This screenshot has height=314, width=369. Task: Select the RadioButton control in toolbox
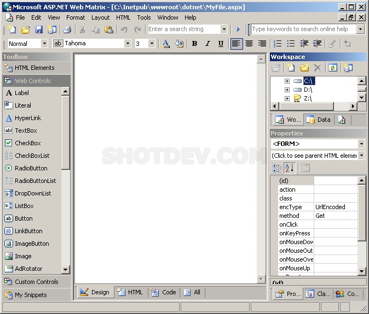[x=31, y=168]
